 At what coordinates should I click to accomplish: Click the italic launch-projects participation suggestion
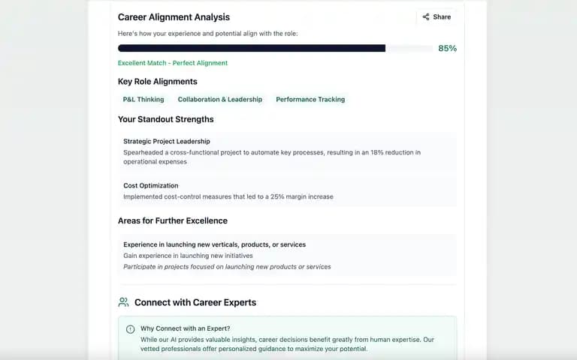click(x=227, y=267)
